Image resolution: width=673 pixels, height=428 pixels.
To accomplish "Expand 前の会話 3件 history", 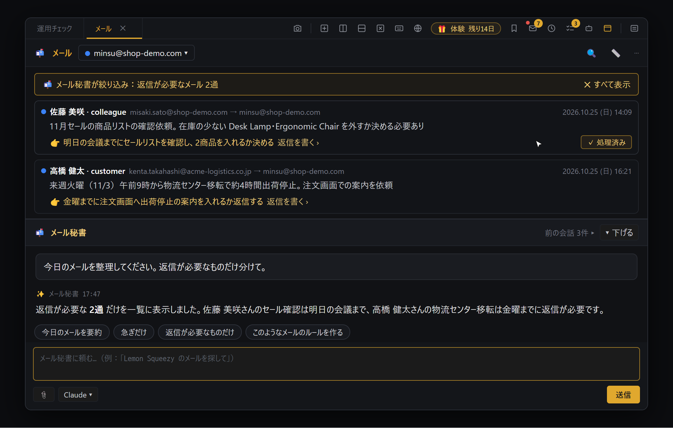I will click(x=570, y=233).
